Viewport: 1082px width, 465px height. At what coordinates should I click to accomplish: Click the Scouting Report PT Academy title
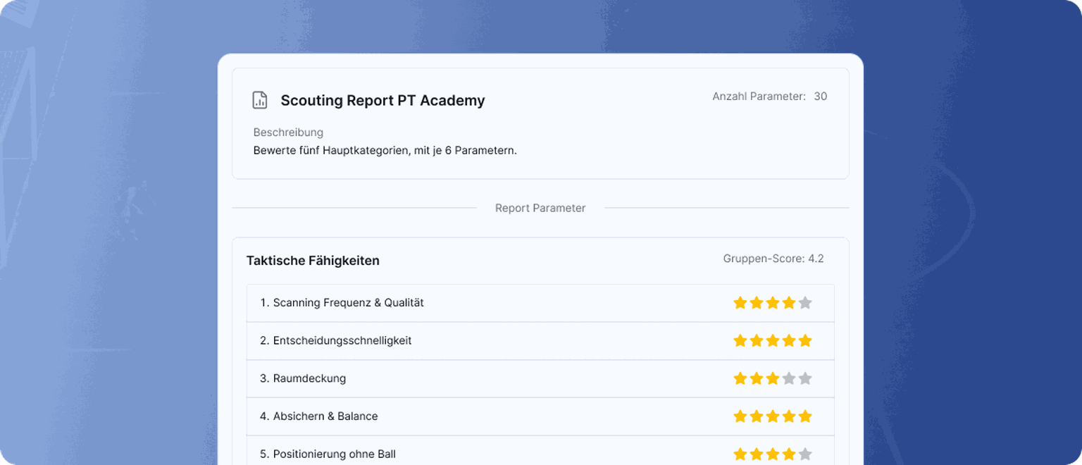coord(383,101)
